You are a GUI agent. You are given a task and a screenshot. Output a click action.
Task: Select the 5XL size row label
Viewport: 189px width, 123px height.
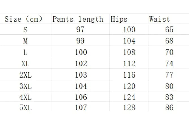[x=25, y=108]
